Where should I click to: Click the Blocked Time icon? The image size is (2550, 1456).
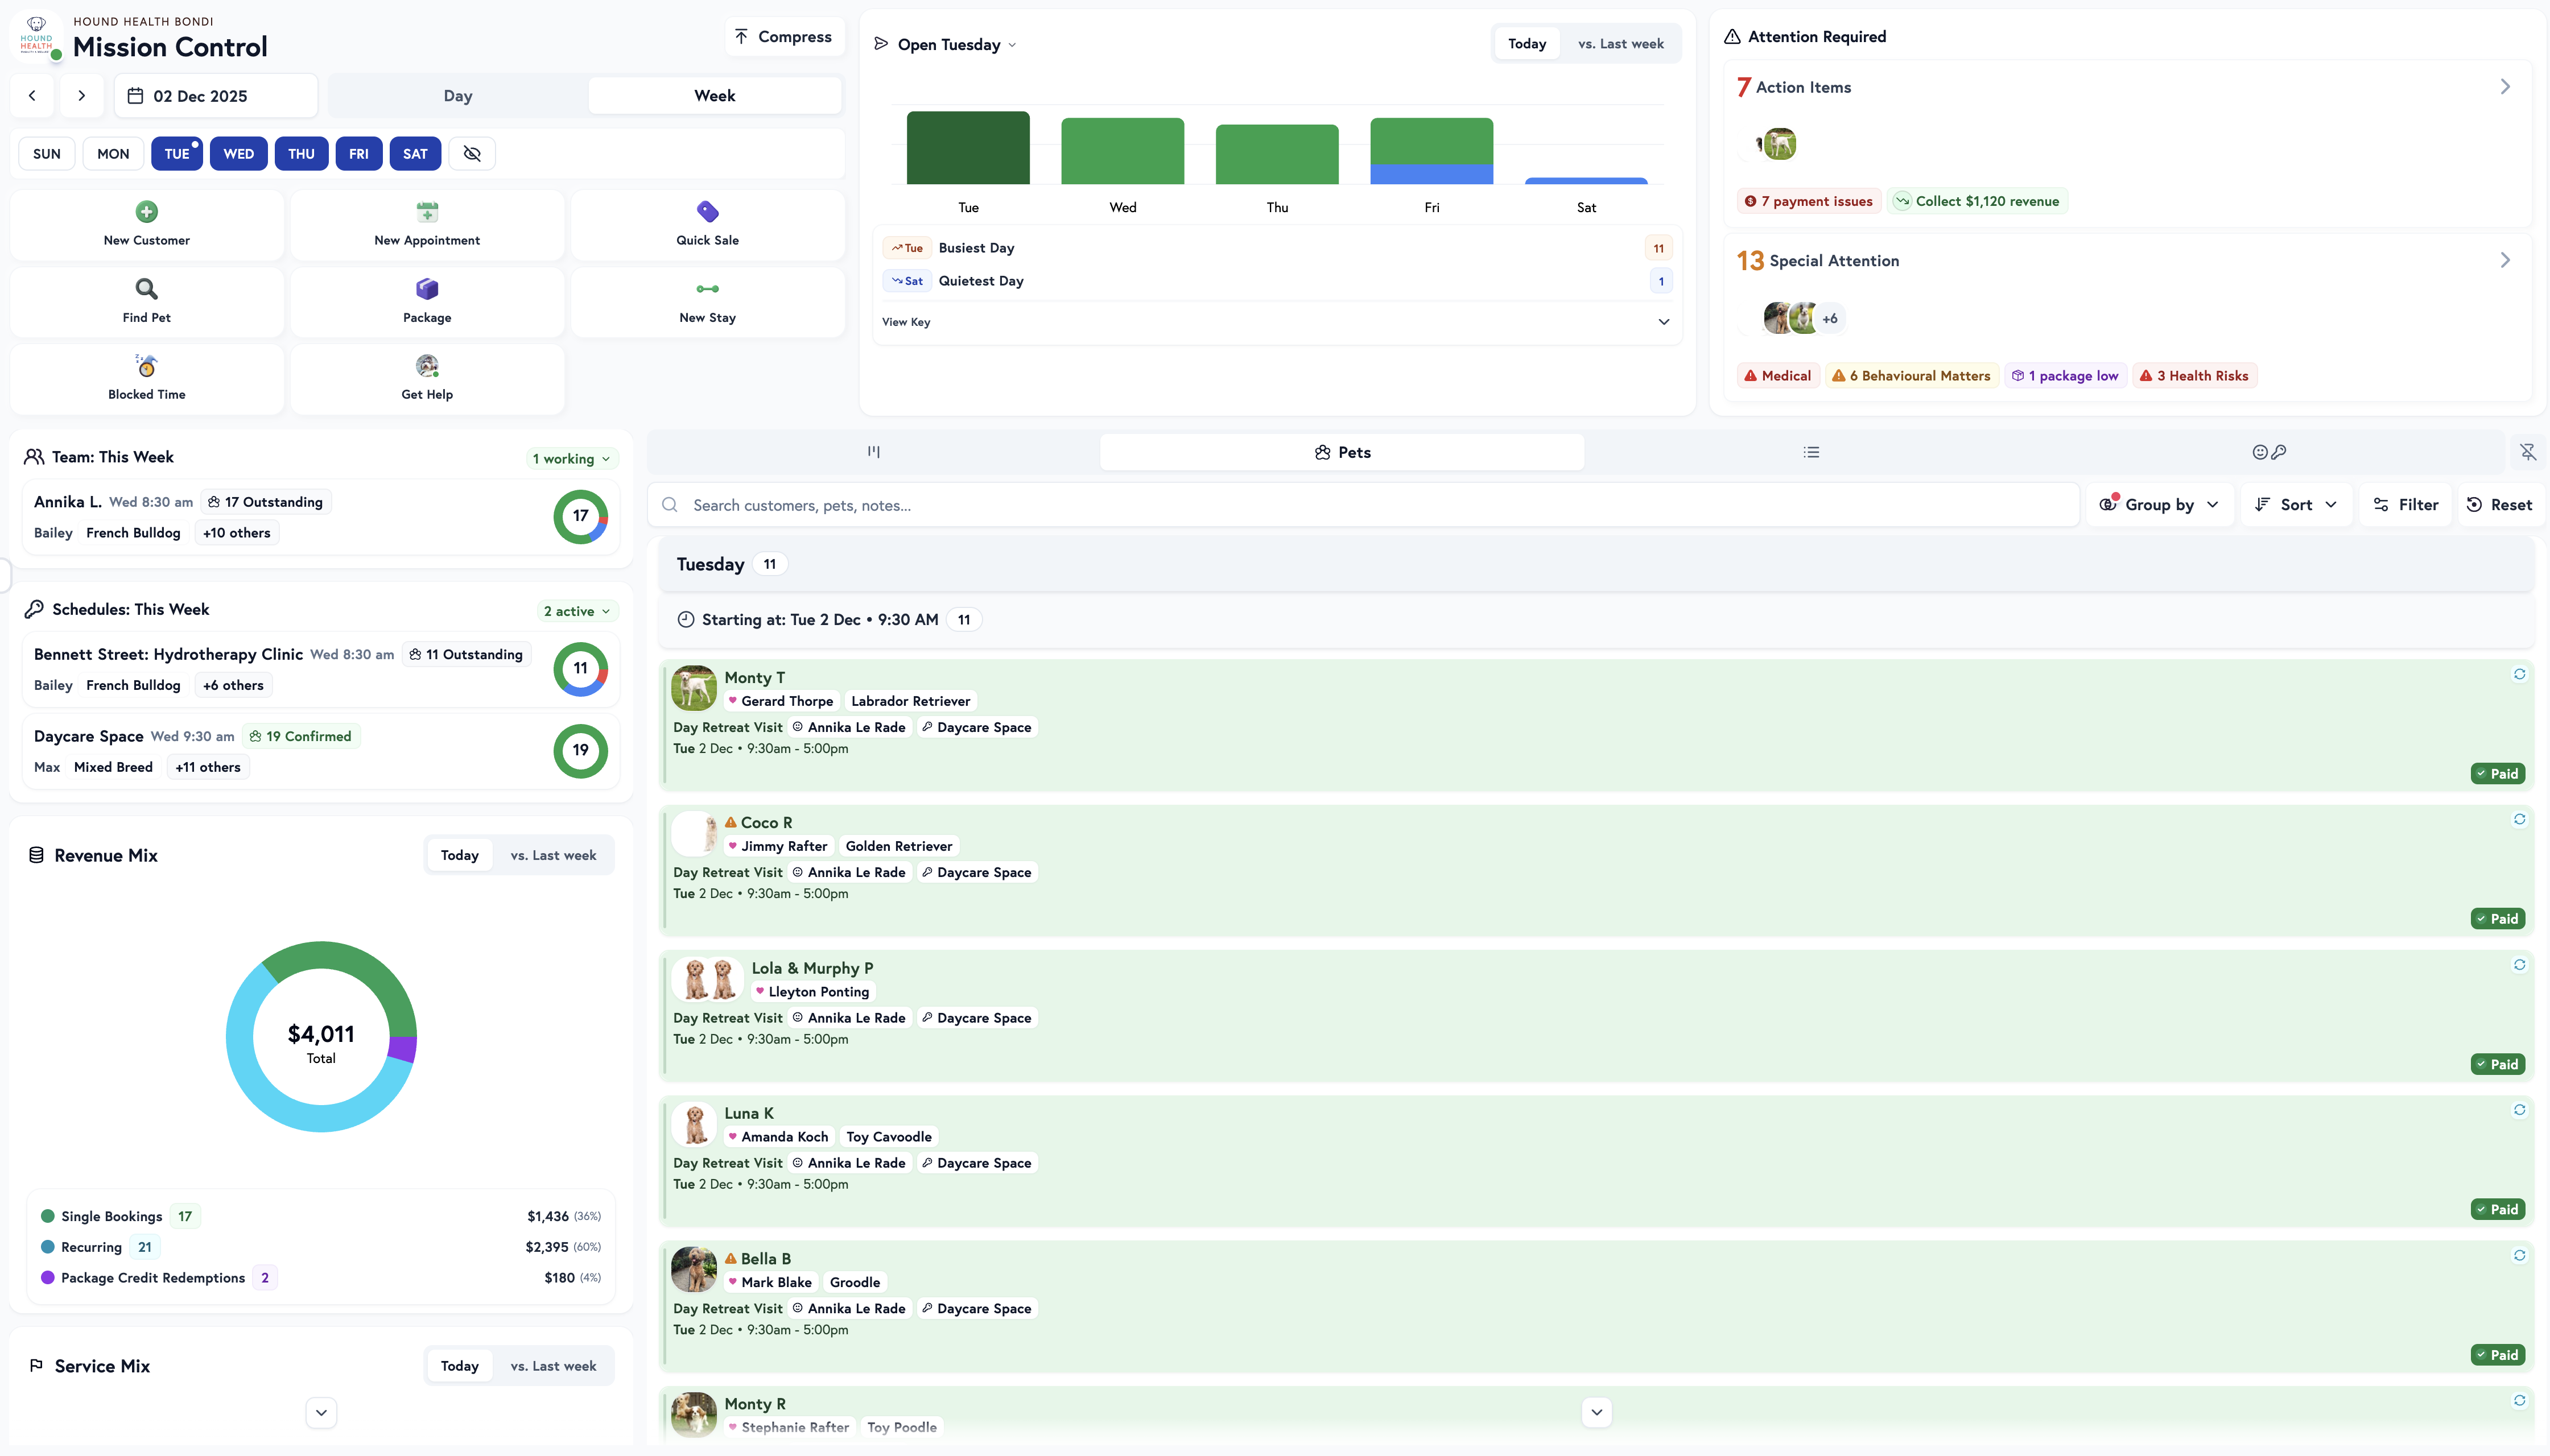tap(146, 366)
